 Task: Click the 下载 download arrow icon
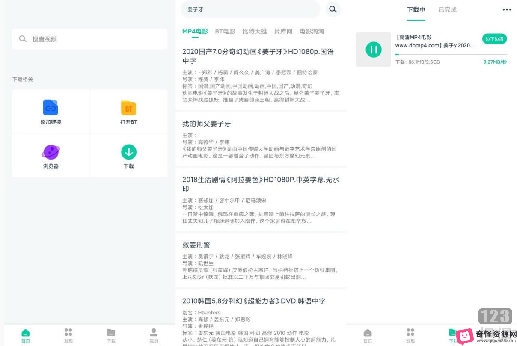click(129, 152)
